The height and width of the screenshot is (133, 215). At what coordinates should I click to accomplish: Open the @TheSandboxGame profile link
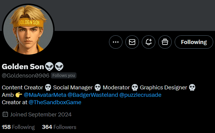[55, 102]
